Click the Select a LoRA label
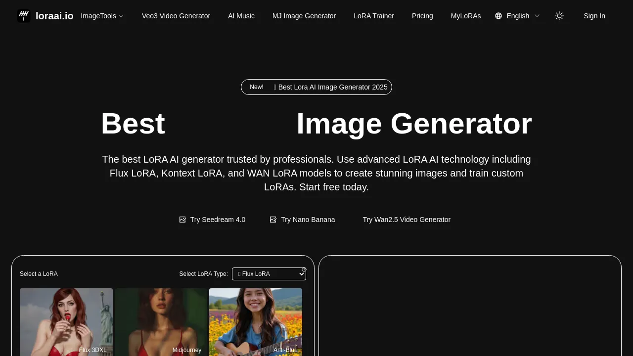633x356 pixels. point(39,274)
